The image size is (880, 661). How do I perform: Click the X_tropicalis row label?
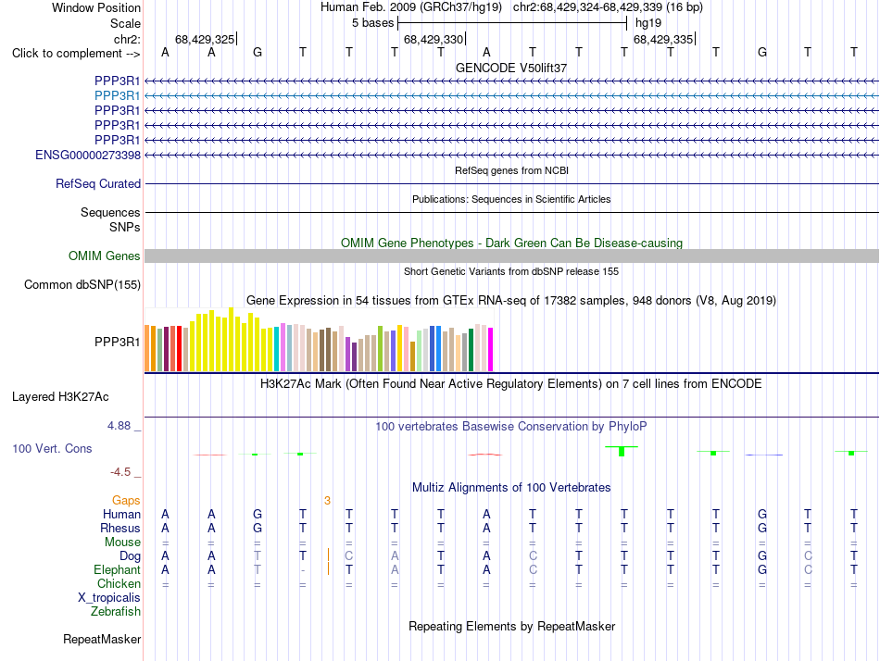click(109, 598)
